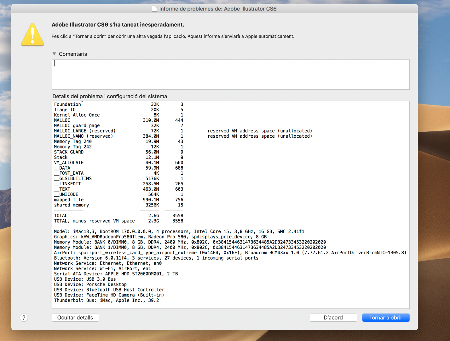Click the '__FONT_DATA' row
Image resolution: width=450 pixels, height=341 pixels.
(x=118, y=173)
